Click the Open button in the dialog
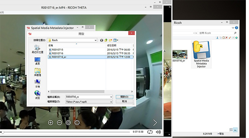Viewport: 249px width, 138px height. tap(124, 97)
